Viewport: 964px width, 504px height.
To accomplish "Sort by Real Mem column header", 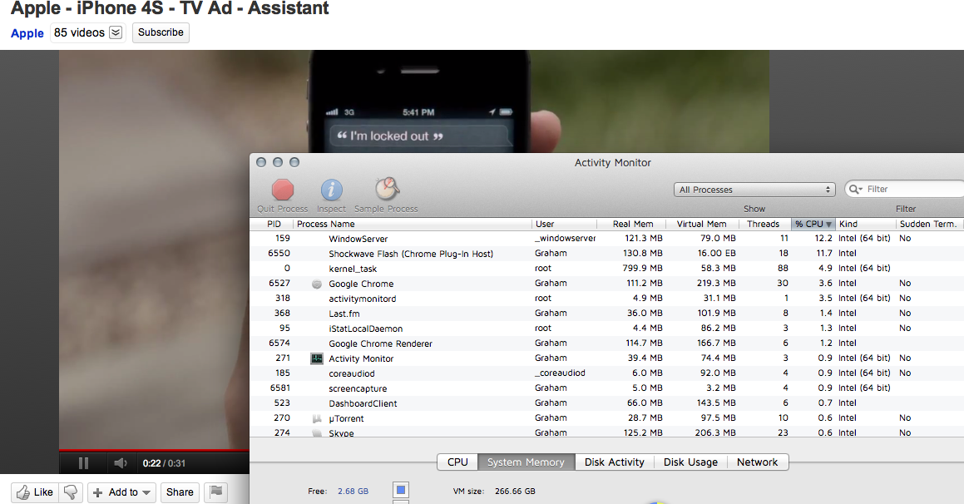I will (x=633, y=224).
